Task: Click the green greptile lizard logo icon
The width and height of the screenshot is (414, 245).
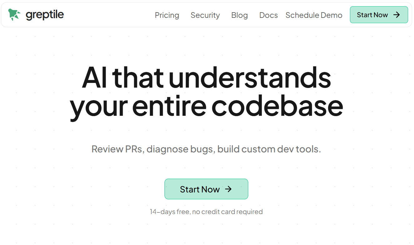Action: (x=14, y=14)
